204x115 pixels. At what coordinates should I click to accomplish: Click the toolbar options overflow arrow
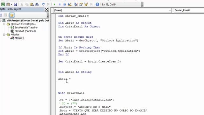[x=142, y=5]
